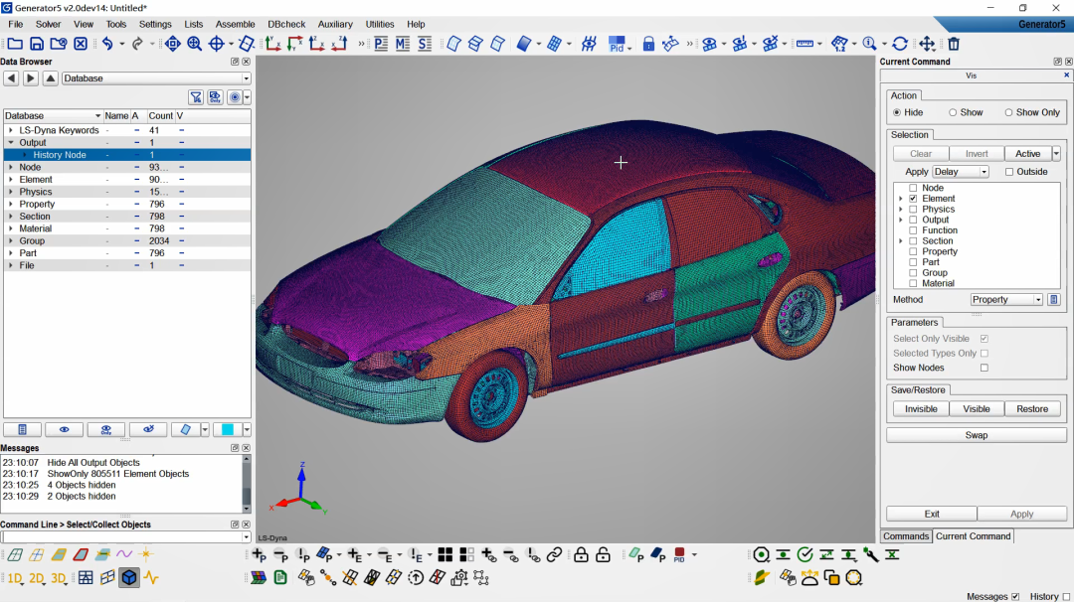Click the Invisible button under Save/Restore
The height and width of the screenshot is (602, 1074).
click(921, 408)
